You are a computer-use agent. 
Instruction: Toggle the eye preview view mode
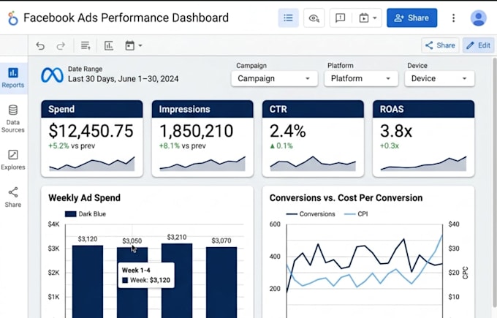[314, 18]
